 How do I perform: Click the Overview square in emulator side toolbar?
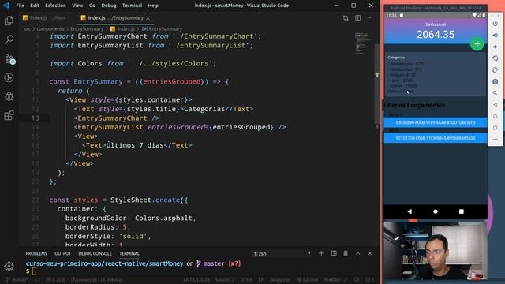pyautogui.click(x=496, y=128)
